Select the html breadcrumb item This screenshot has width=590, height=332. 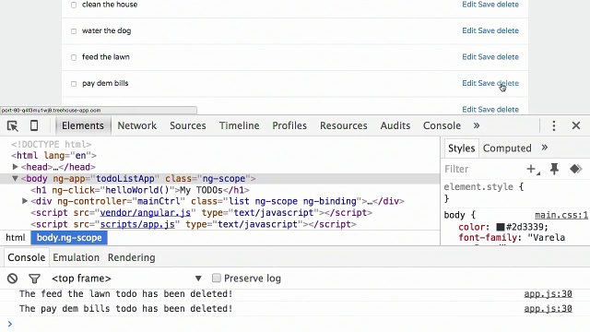tap(16, 238)
